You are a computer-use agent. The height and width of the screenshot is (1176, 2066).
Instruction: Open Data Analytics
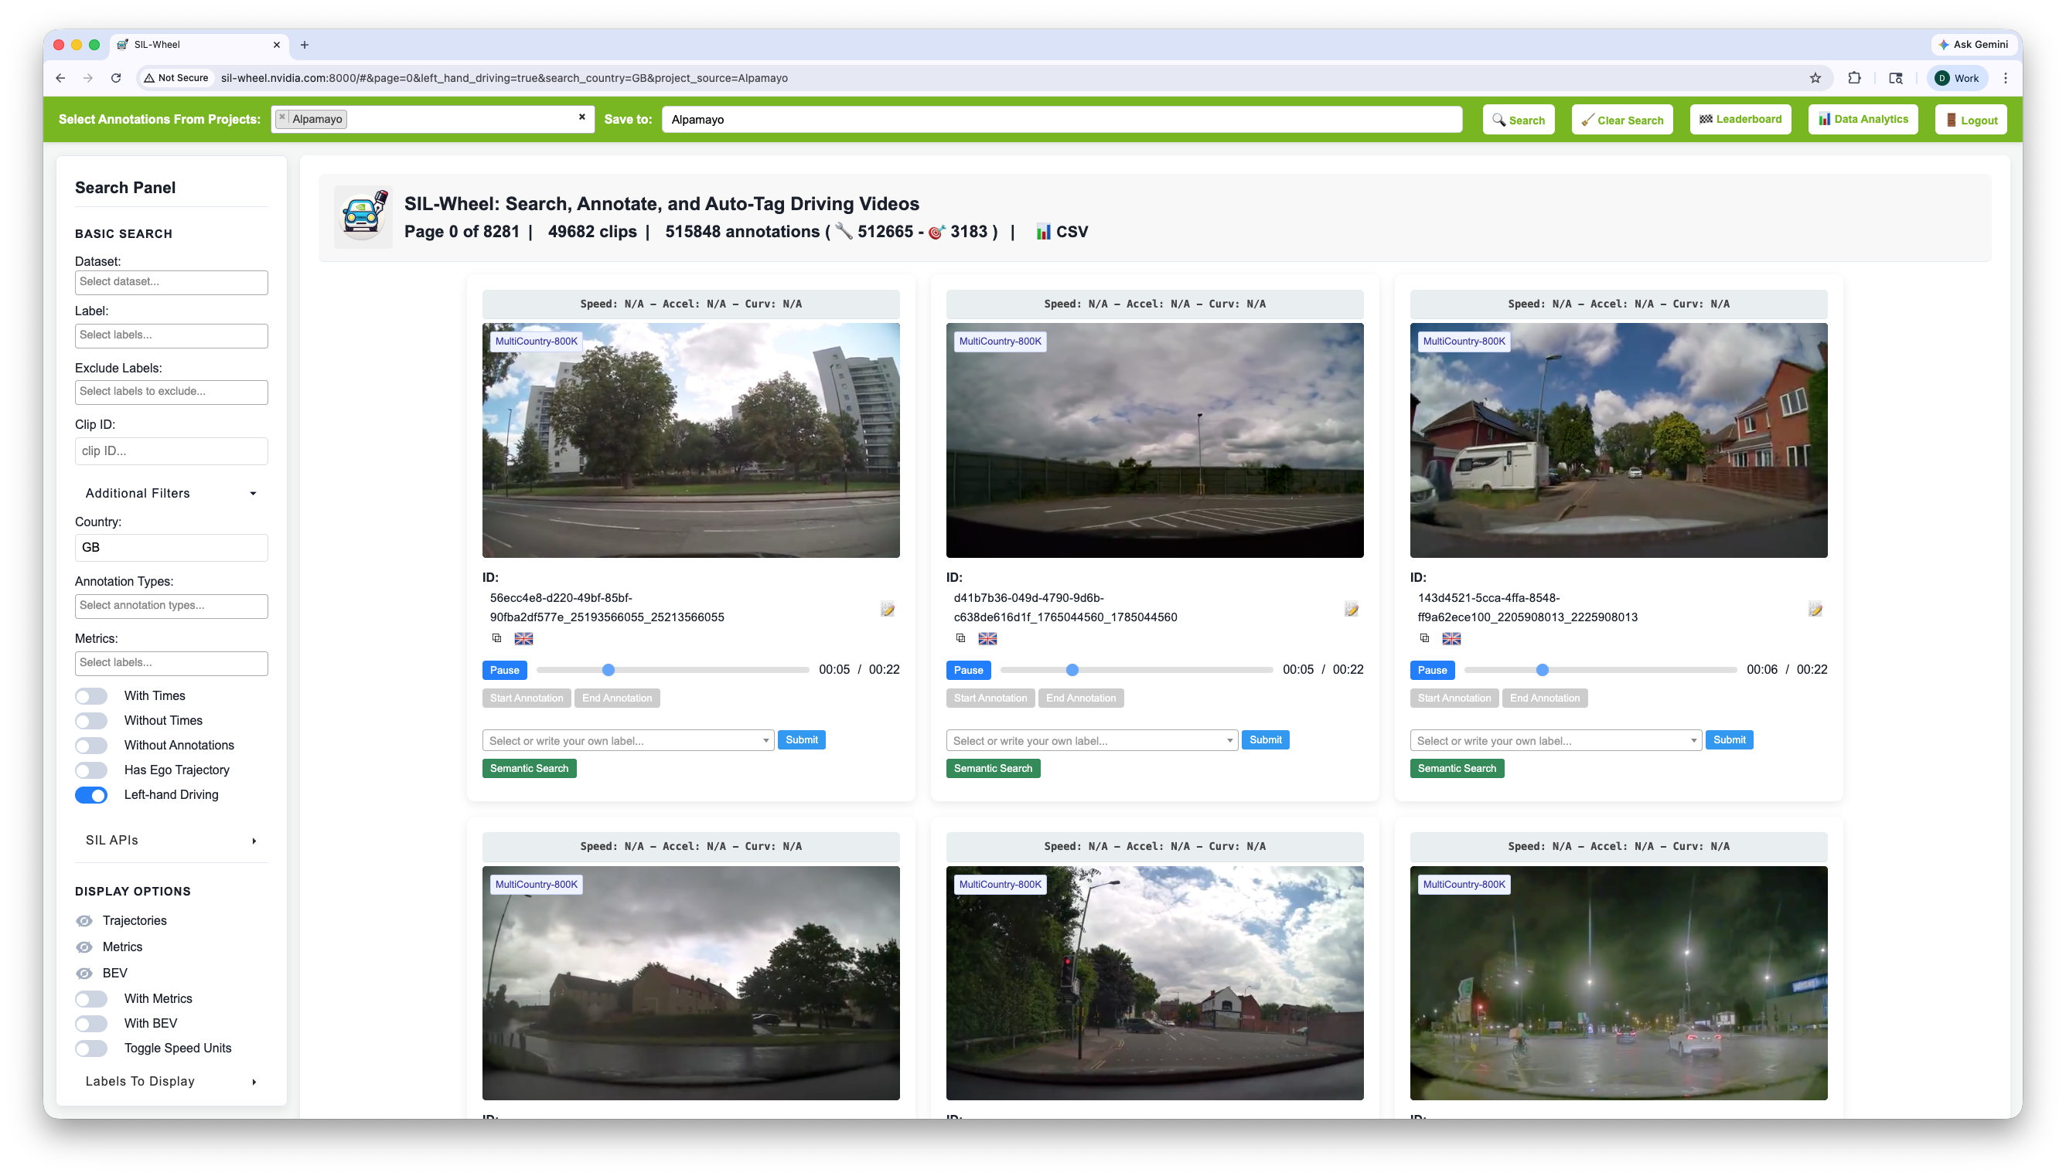(x=1863, y=120)
